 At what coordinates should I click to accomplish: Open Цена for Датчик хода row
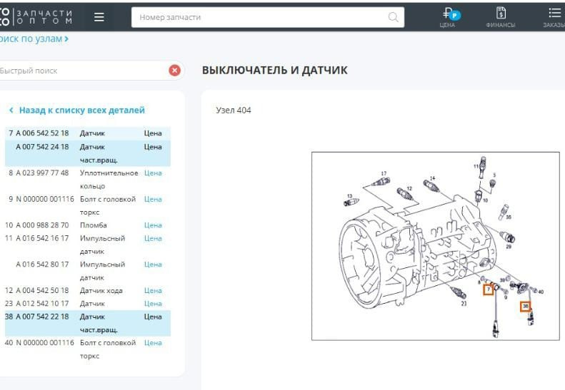[153, 291]
